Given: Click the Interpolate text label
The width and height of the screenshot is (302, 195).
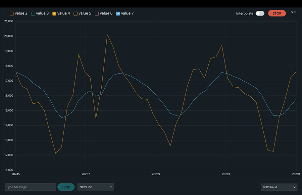Looking at the screenshot, I should [x=245, y=13].
